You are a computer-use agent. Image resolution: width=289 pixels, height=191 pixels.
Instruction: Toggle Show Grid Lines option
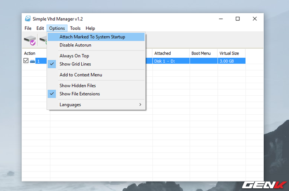tap(96, 64)
